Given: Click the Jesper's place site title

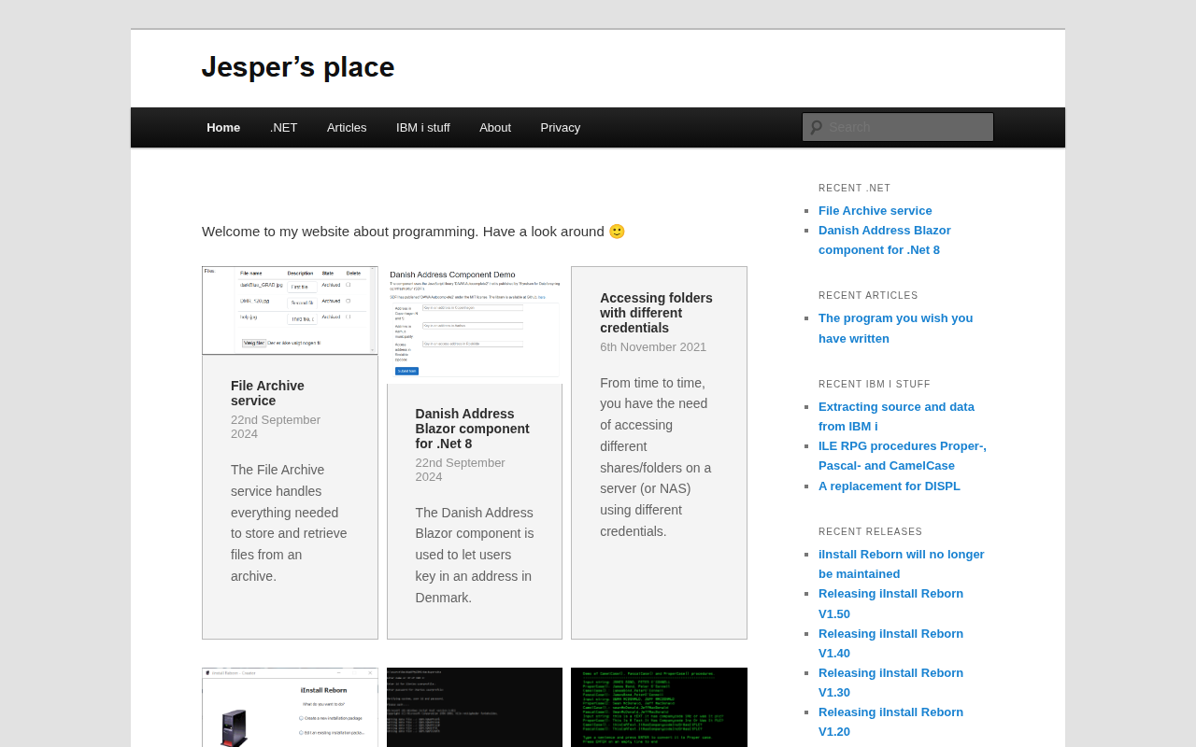Looking at the screenshot, I should pyautogui.click(x=298, y=67).
